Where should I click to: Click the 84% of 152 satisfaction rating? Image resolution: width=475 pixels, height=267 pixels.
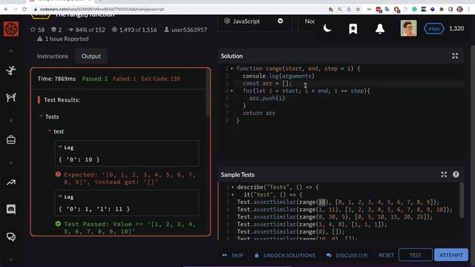tap(87, 30)
